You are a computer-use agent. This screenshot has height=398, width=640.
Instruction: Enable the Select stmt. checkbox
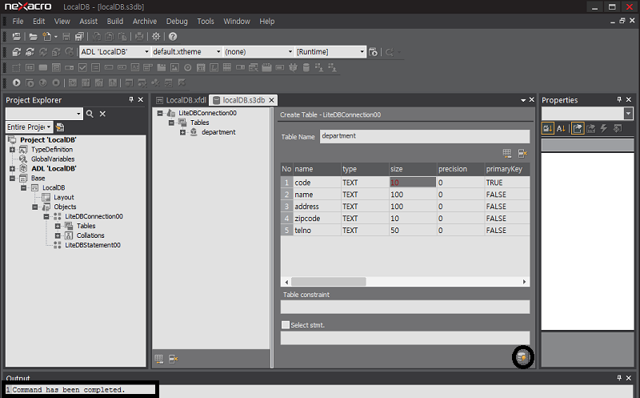pos(286,325)
